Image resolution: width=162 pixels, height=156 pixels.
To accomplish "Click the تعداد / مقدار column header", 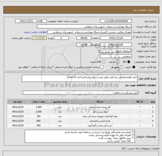I will [x=39, y=102].
